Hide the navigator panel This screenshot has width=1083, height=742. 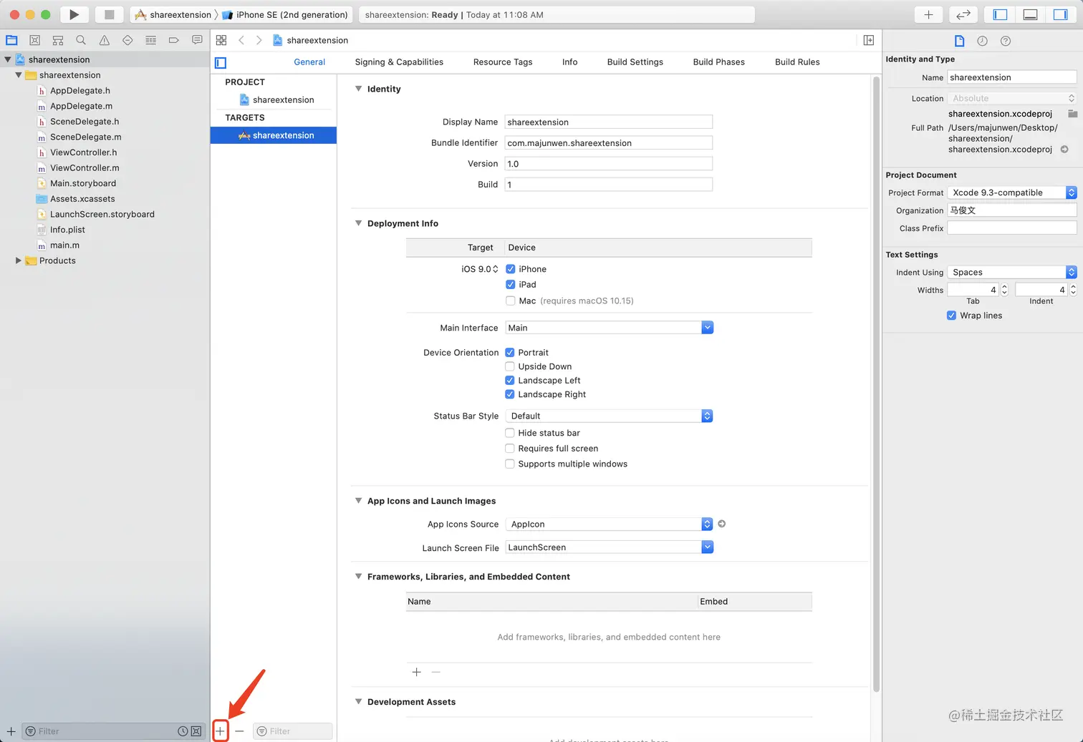pos(1001,14)
